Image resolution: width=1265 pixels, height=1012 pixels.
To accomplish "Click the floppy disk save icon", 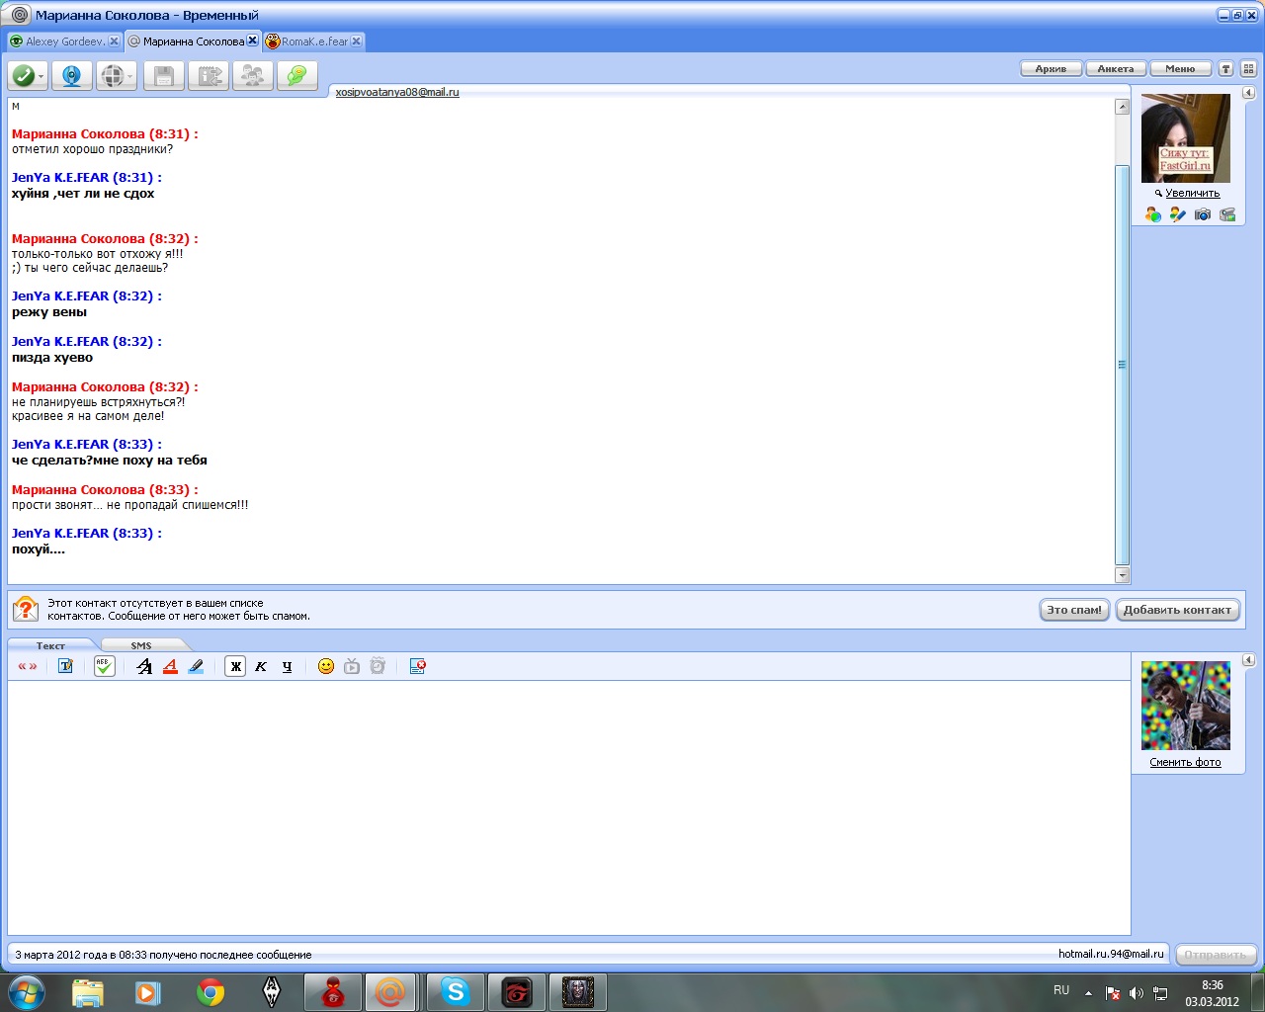I will coord(164,76).
